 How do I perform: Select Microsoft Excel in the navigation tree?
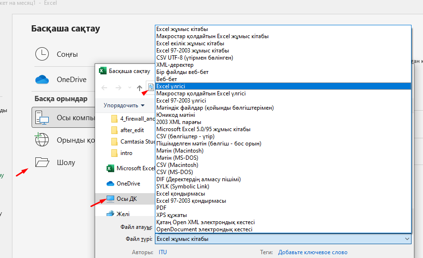135,168
